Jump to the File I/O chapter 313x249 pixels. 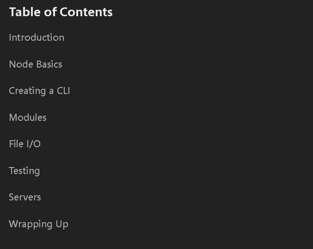tap(25, 144)
